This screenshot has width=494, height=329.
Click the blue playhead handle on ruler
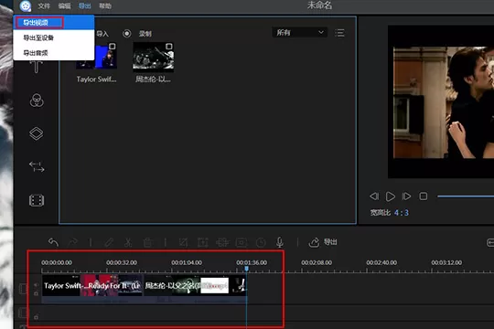point(247,269)
